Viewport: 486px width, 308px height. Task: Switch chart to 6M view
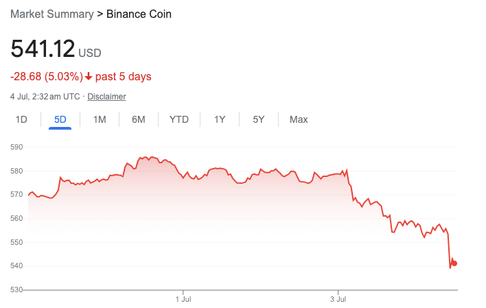pyautogui.click(x=139, y=119)
